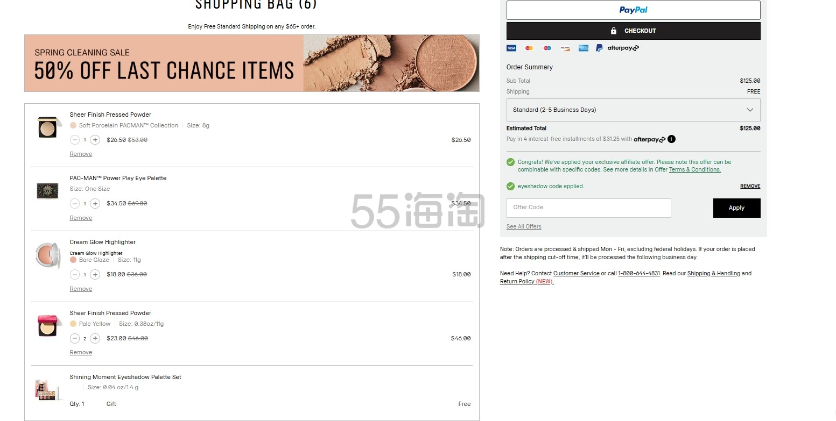
Task: Apply the entered offer code
Action: tap(736, 208)
